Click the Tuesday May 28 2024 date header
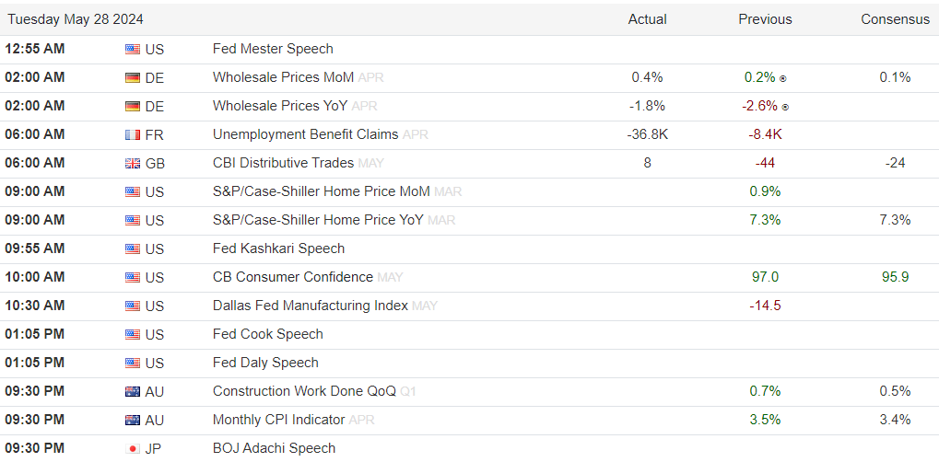This screenshot has height=462, width=939. click(76, 19)
